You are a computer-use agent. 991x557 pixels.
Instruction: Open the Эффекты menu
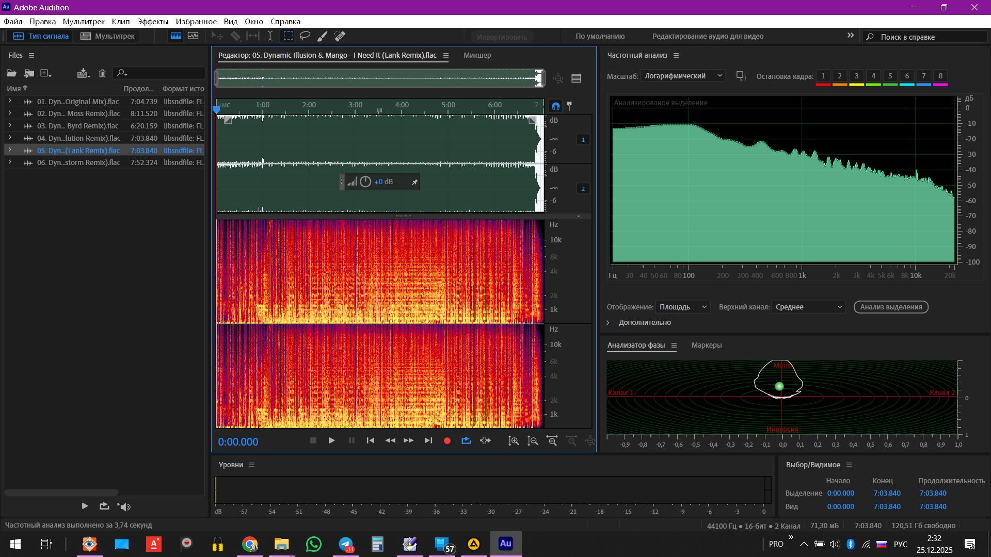point(153,22)
